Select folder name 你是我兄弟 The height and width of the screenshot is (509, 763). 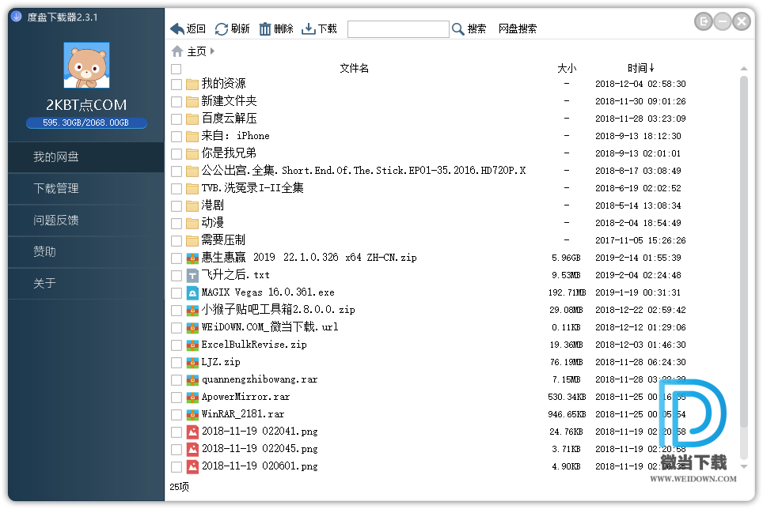coord(229,153)
